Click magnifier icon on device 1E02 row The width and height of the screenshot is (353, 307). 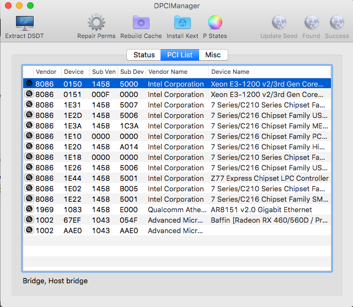coord(29,188)
